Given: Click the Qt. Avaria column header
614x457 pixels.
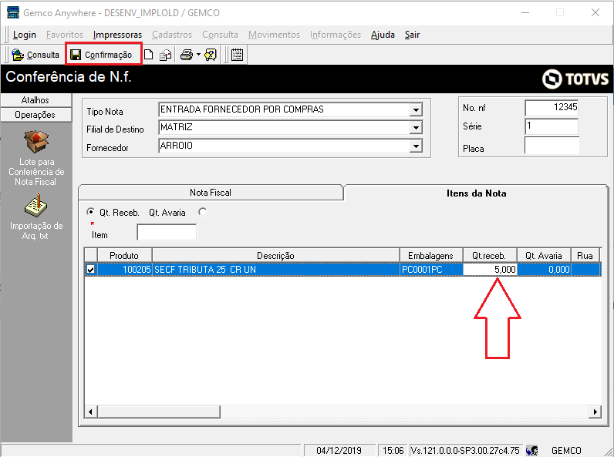Looking at the screenshot, I should coord(544,256).
